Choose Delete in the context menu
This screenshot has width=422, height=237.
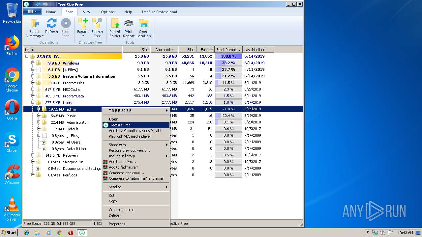[136, 215]
